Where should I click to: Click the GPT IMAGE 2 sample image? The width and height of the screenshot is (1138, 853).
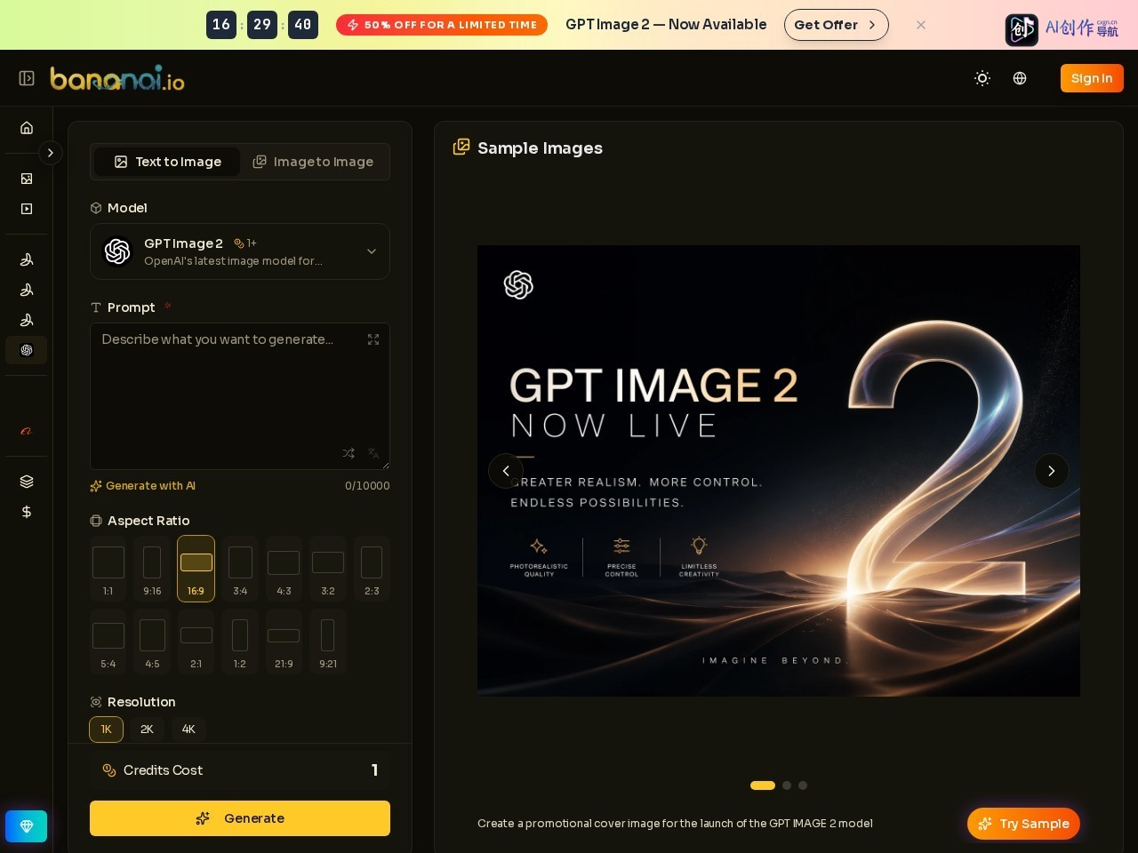point(779,471)
